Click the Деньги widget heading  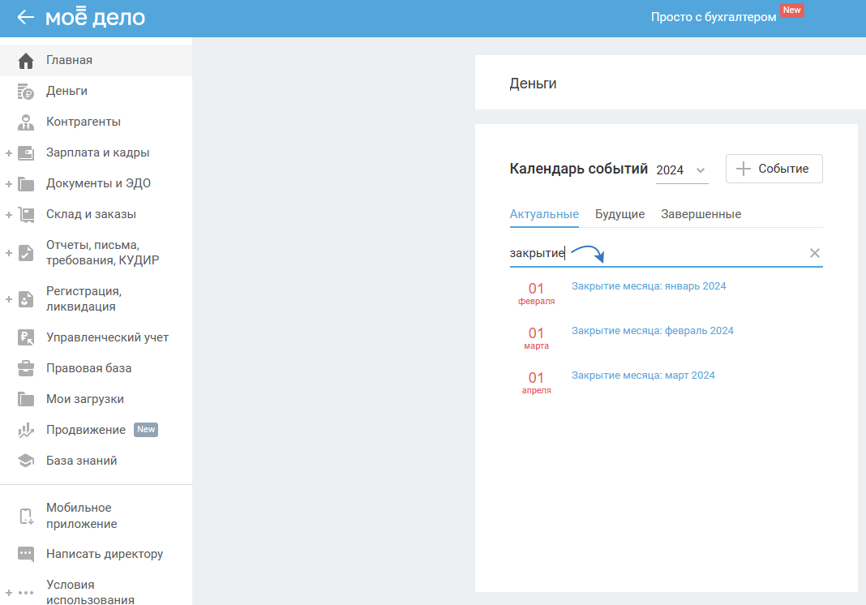[533, 84]
